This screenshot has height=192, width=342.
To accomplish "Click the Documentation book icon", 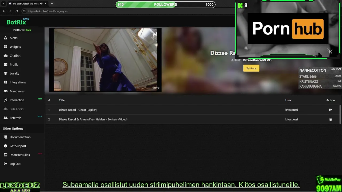I will [5, 137].
